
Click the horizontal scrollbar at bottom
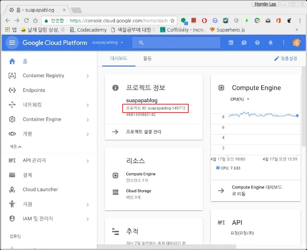(x=166, y=247)
